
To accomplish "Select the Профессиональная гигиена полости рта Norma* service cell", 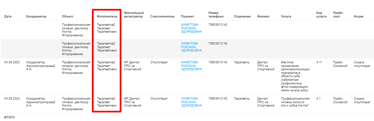I will (x=295, y=102).
